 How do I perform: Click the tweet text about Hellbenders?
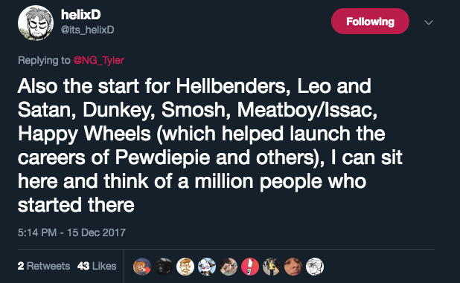(x=210, y=146)
